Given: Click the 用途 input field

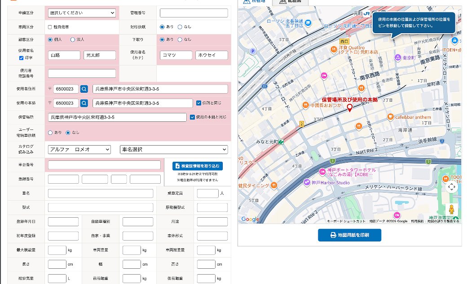Looking at the screenshot, I should [x=212, y=222].
